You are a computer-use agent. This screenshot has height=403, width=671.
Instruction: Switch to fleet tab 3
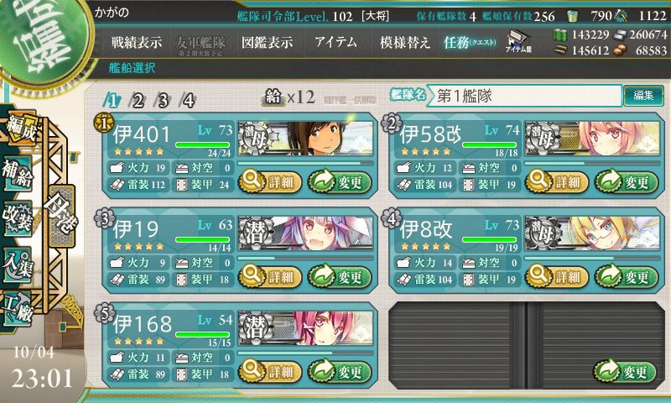pyautogui.click(x=163, y=101)
